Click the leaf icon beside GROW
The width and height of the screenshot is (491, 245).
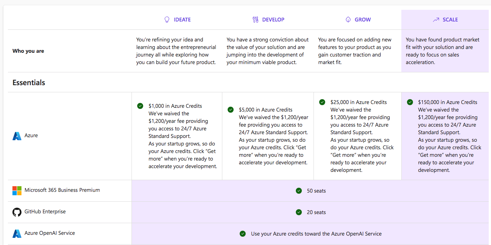348,20
